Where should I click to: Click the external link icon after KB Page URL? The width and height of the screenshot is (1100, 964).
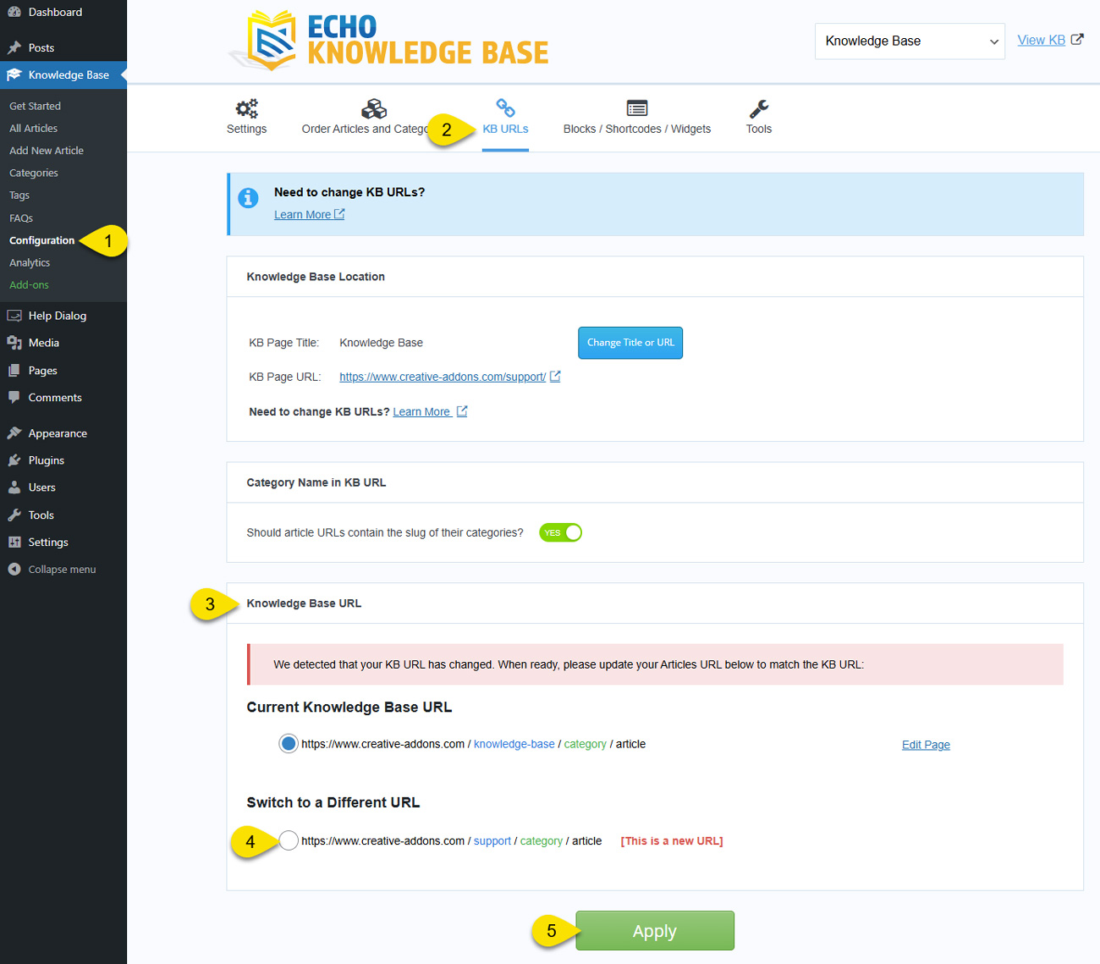555,377
